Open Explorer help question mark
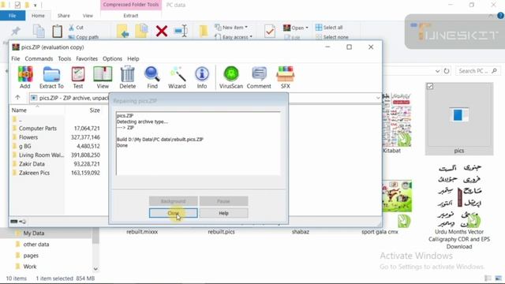505x284 pixels. coord(500,16)
